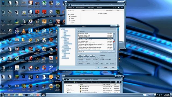Open Windows Media Player taskbar icon
172x97 pixels.
click(9, 95)
